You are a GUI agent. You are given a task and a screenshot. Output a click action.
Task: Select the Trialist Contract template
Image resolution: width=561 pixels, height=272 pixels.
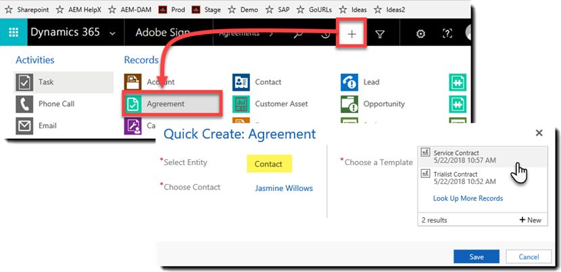[483, 178]
